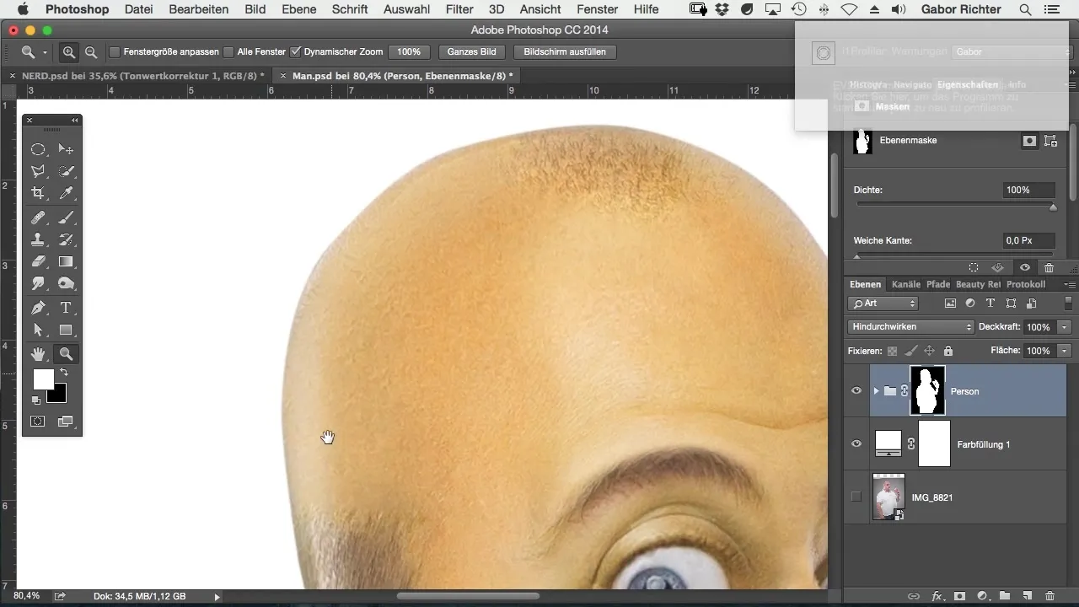Select the Polygonal Lasso tool
Viewport: 1079px width, 607px height.
tap(38, 171)
